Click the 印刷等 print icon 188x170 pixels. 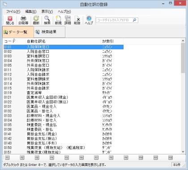pyautogui.click(x=23, y=20)
